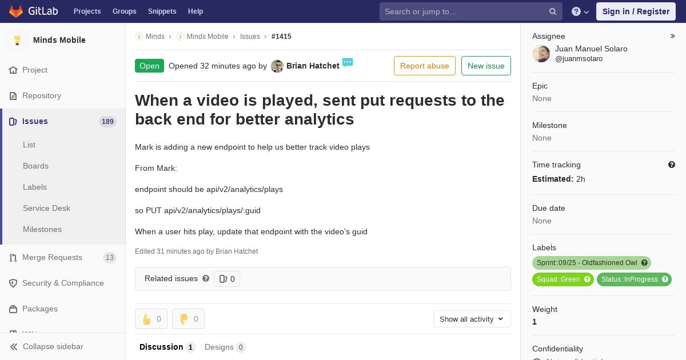686x360 pixels.
Task: Open Snippets in top navigation
Action: 162,11
